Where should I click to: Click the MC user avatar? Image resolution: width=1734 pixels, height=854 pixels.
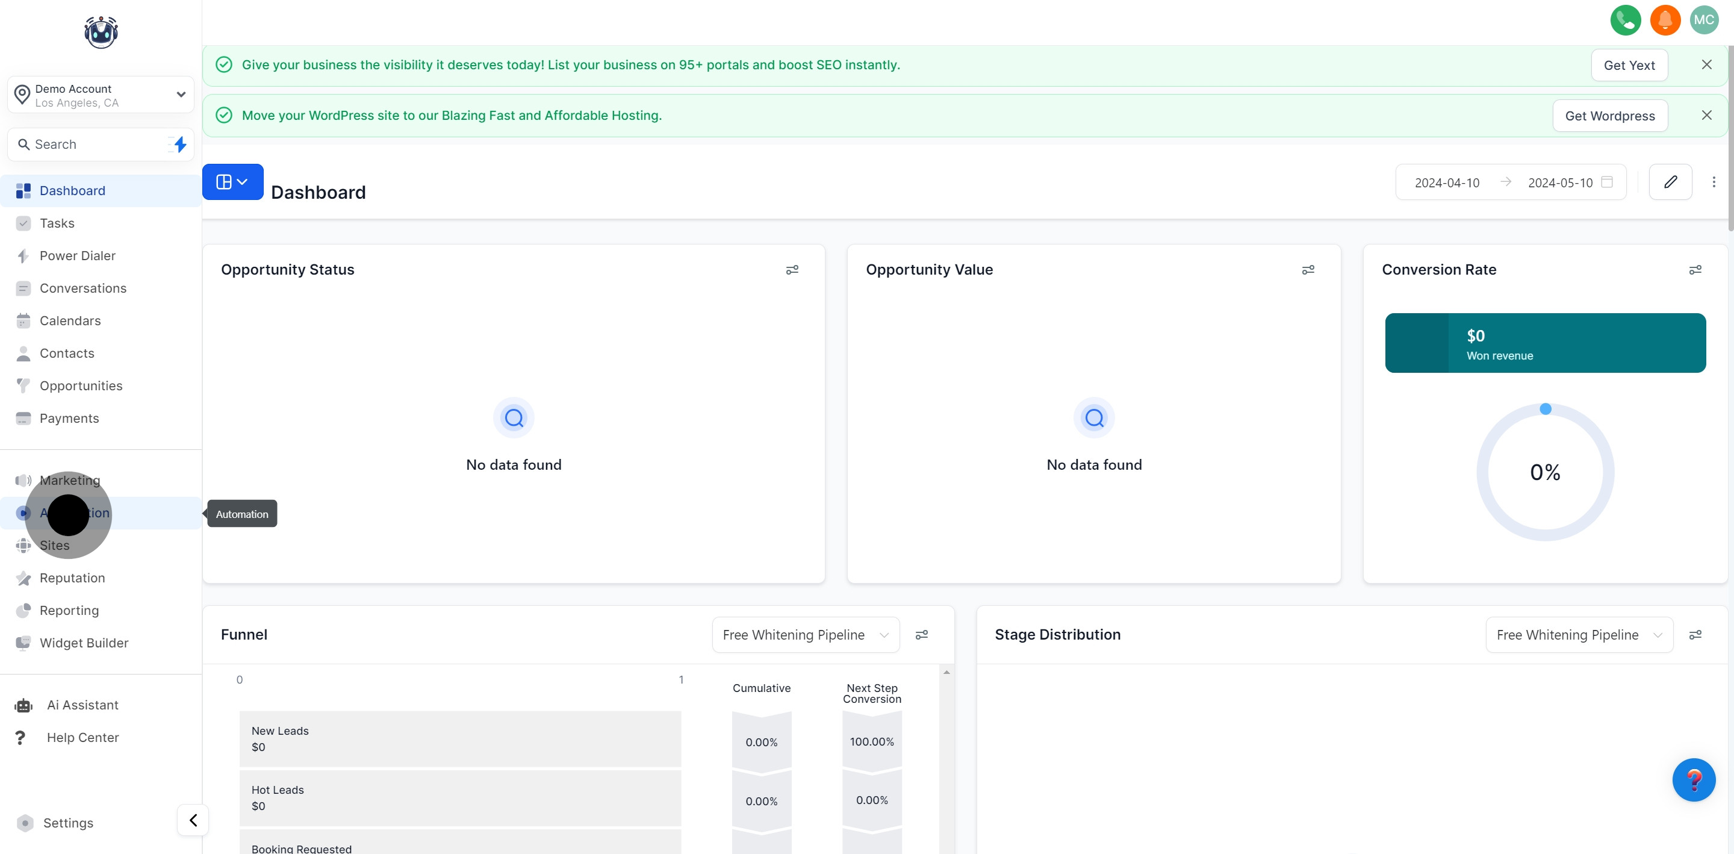[1704, 19]
